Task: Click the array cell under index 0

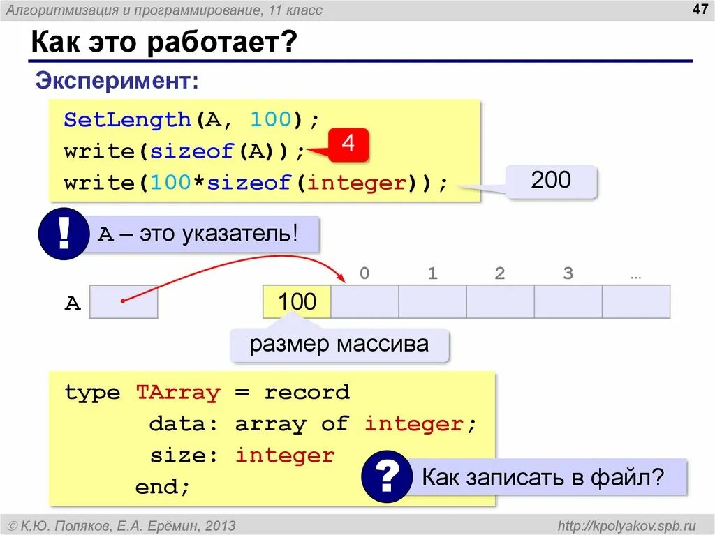Action: click(x=364, y=301)
